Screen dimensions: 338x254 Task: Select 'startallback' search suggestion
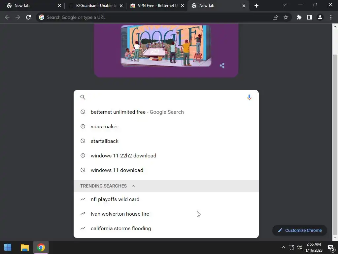(x=166, y=141)
